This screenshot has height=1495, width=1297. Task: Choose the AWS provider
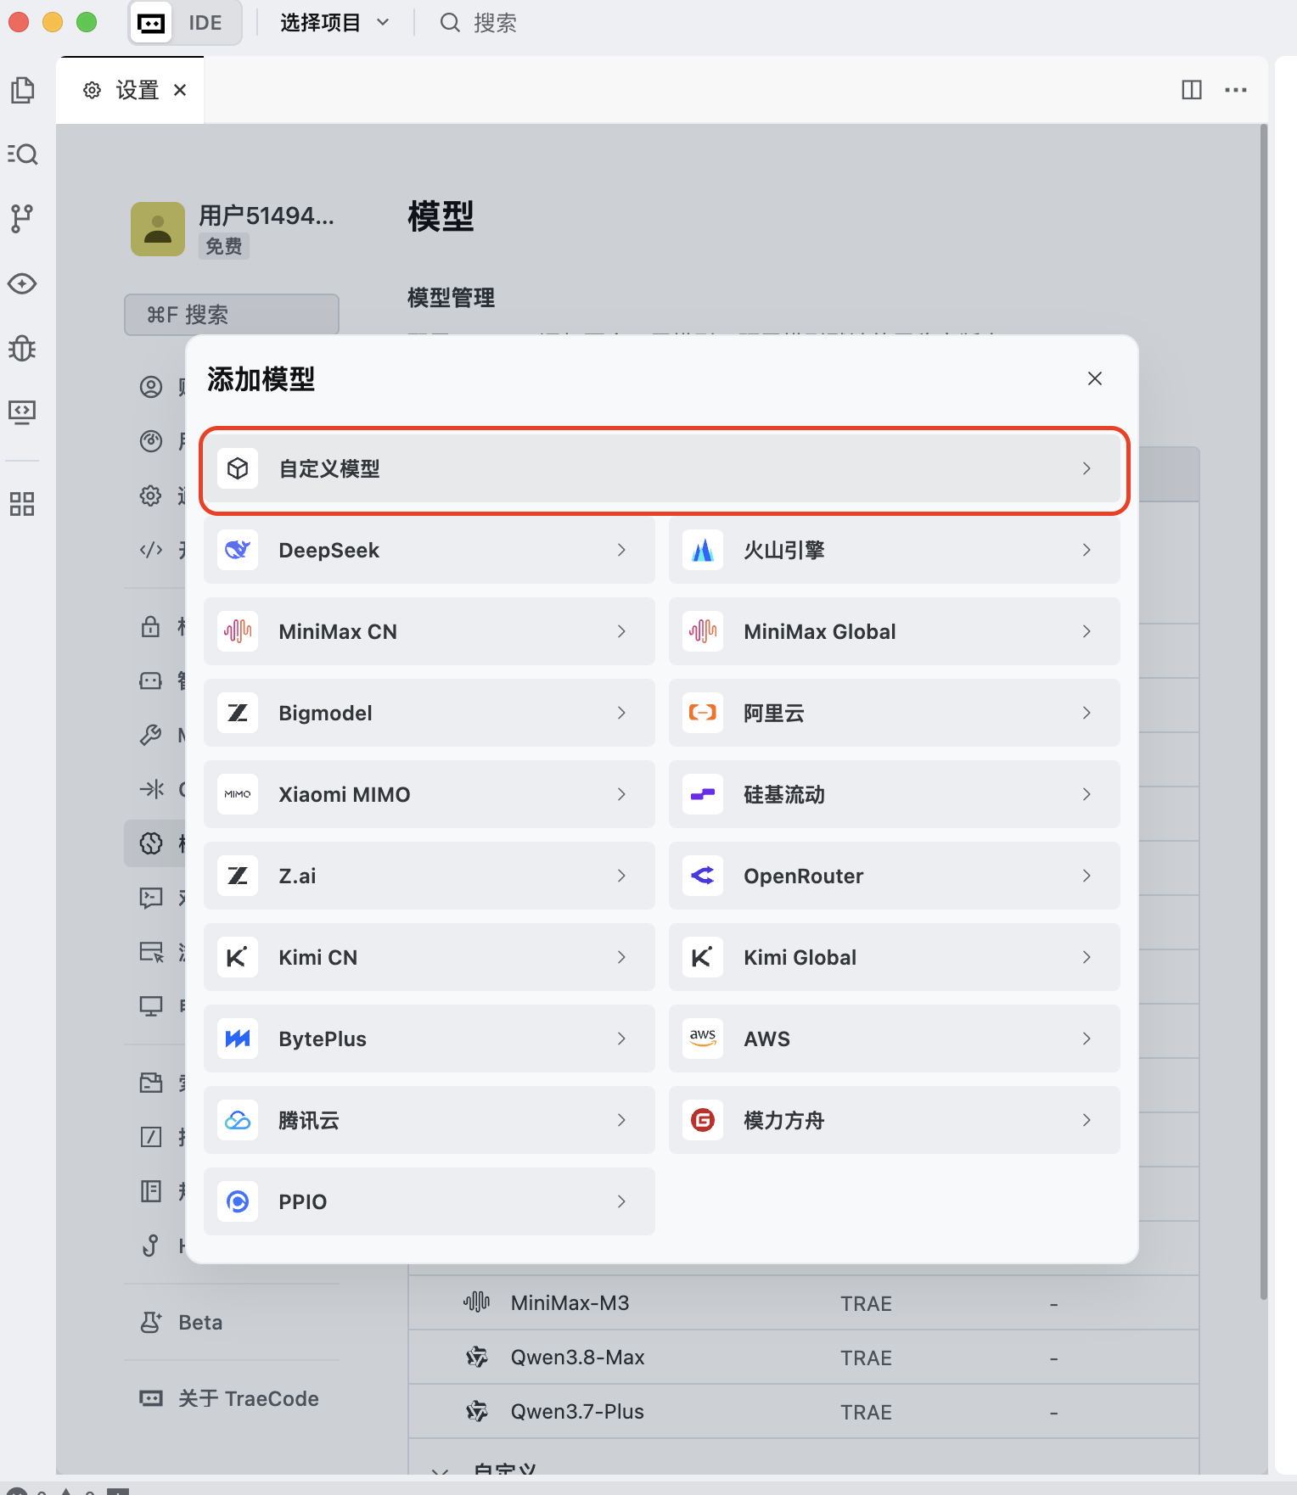tap(895, 1039)
